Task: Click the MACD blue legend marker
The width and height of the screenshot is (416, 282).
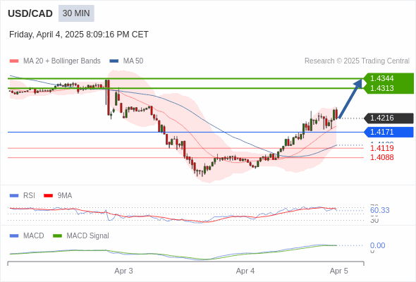Action: click(14, 236)
